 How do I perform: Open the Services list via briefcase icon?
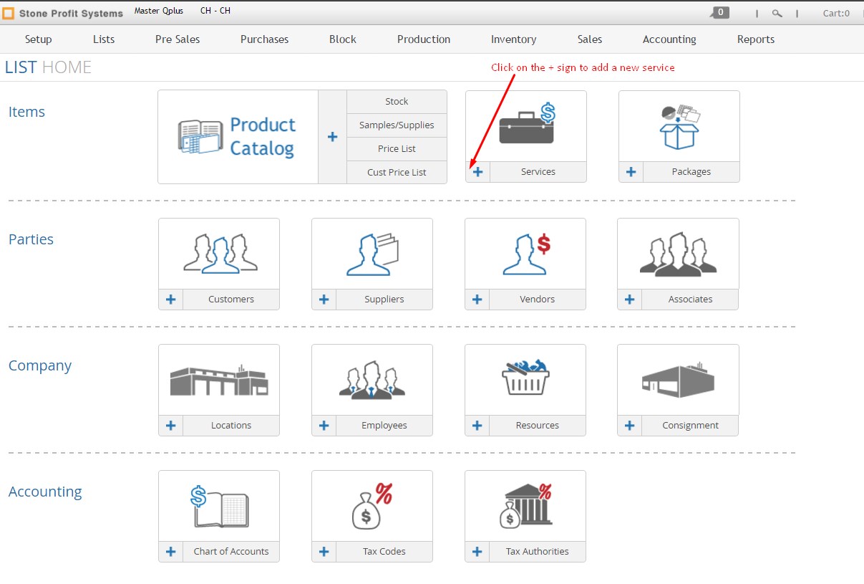tap(525, 125)
